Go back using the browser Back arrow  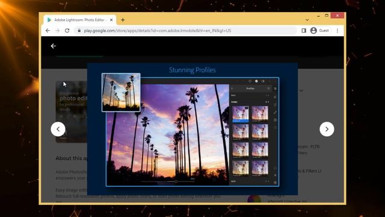(x=48, y=31)
